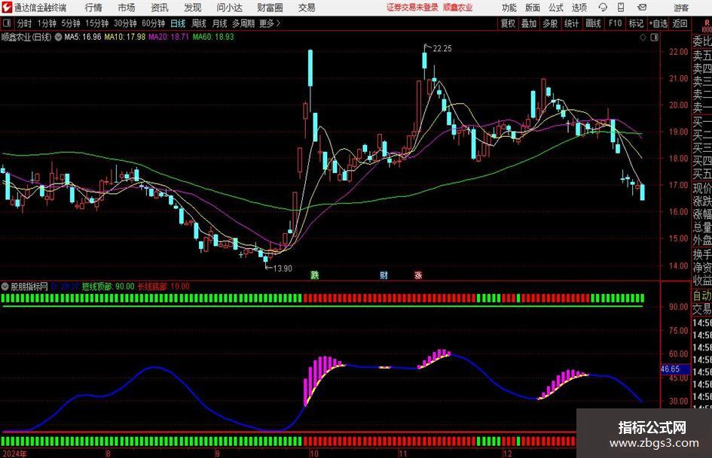Image resolution: width=712 pixels, height=458 pixels.
Task: Switch to 周线 weekly period
Action: pyautogui.click(x=199, y=23)
